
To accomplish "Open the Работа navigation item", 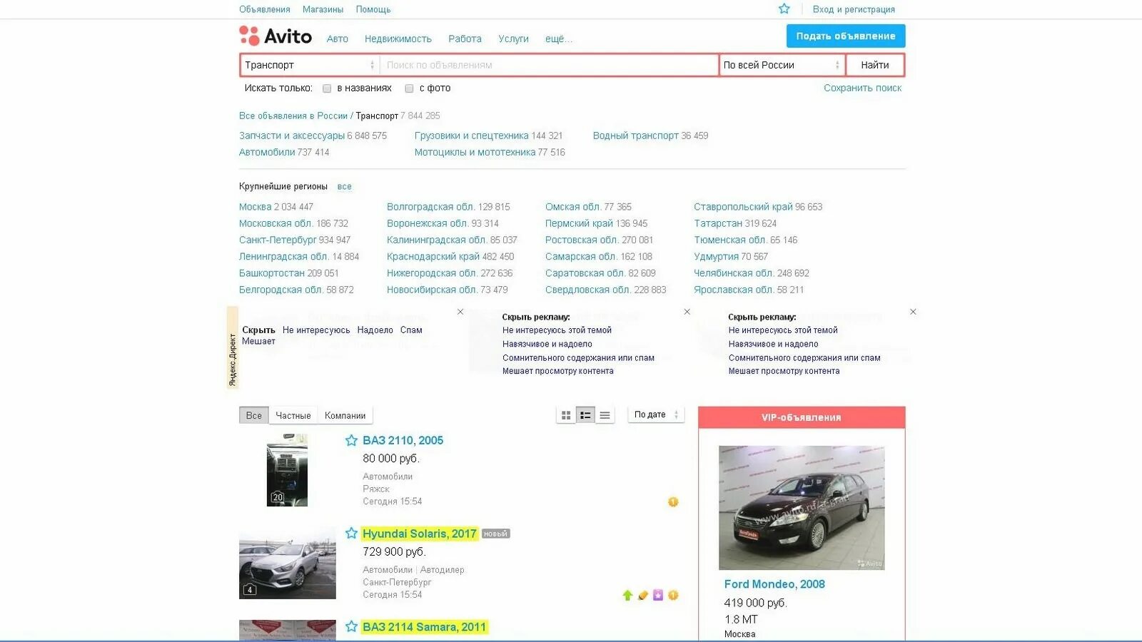I will tap(465, 39).
